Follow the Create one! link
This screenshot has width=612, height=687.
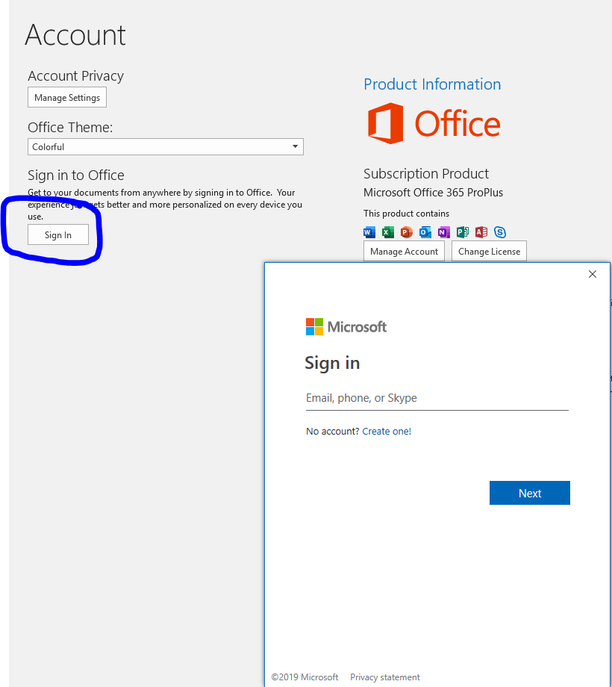387,431
